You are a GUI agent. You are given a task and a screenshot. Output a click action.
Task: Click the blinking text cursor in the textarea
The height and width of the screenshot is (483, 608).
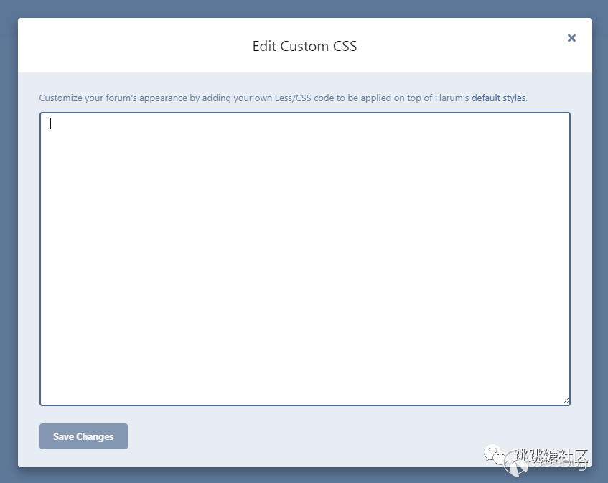pyautogui.click(x=50, y=124)
